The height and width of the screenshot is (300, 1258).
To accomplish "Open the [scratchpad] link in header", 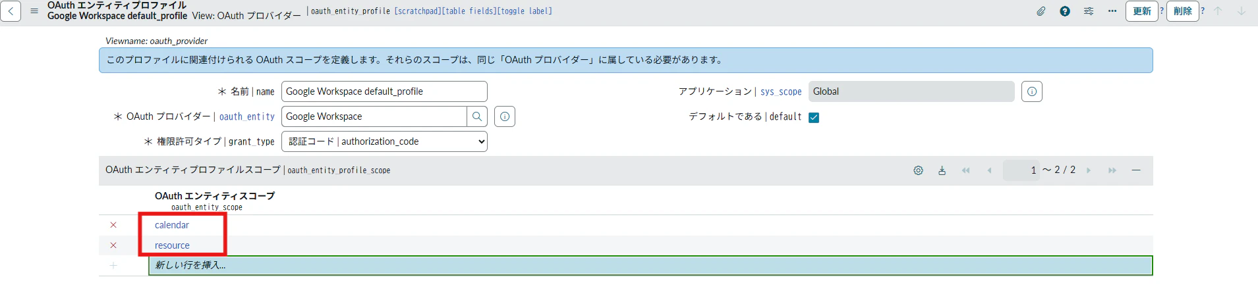I will click(417, 11).
